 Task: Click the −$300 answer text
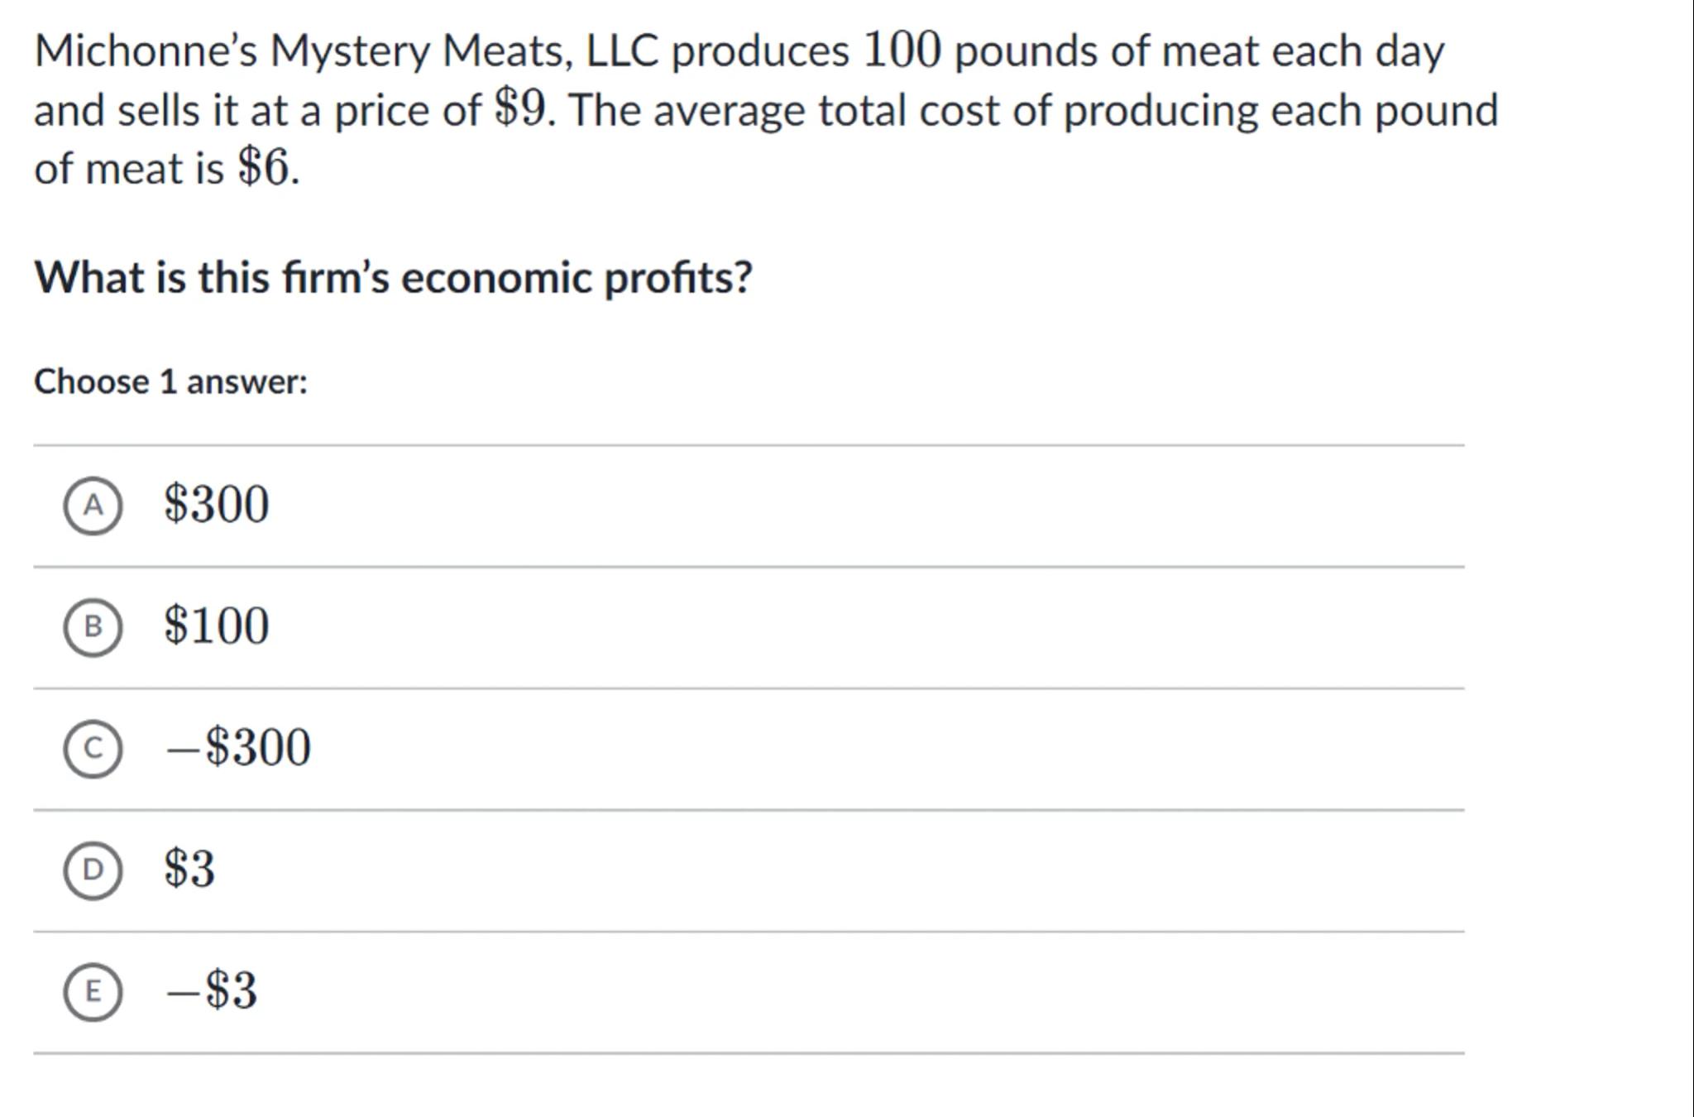point(238,747)
